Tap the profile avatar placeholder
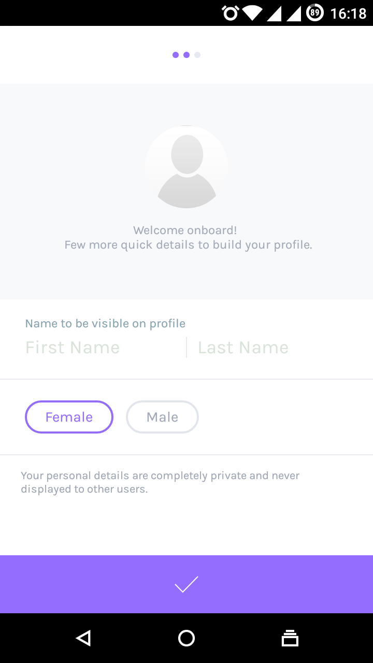The width and height of the screenshot is (373, 663). tap(187, 167)
